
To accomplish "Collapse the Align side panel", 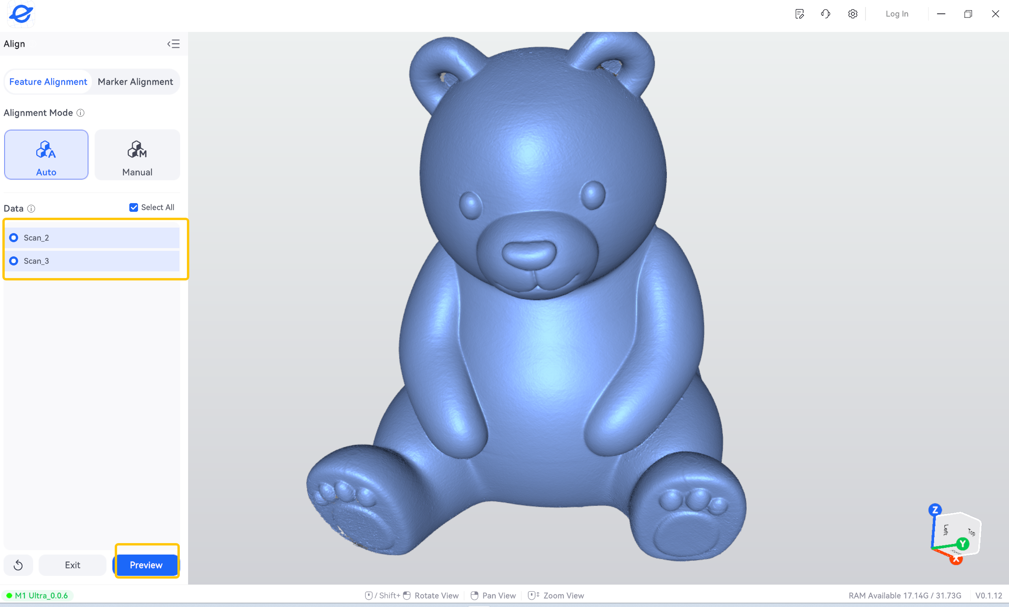I will coord(173,44).
